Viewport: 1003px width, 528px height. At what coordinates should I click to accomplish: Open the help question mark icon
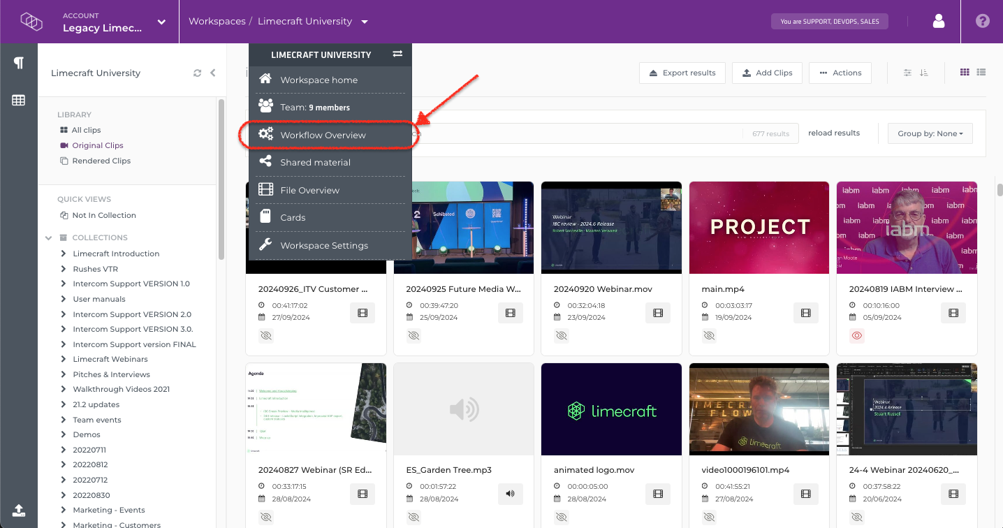[983, 22]
